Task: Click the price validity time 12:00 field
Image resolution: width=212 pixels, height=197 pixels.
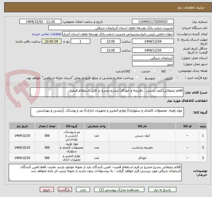Action: click(x=111, y=50)
